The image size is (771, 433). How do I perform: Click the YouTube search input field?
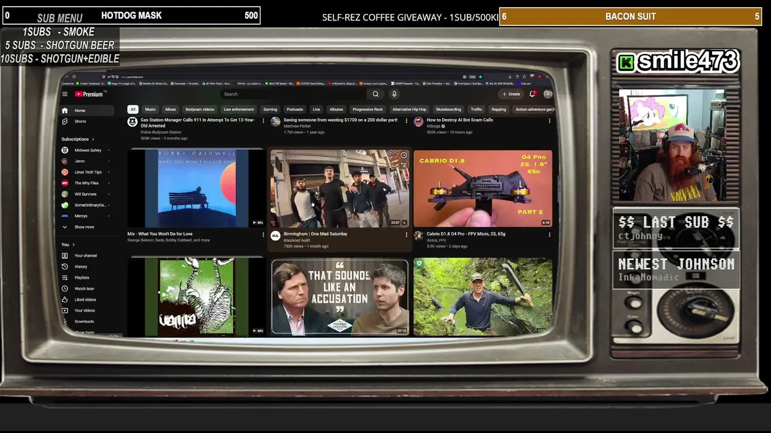click(x=294, y=94)
